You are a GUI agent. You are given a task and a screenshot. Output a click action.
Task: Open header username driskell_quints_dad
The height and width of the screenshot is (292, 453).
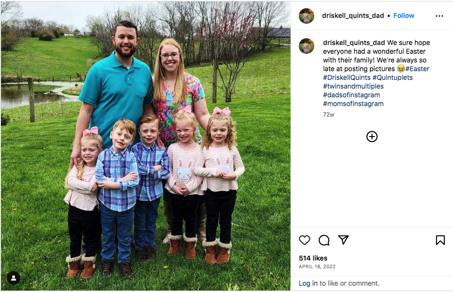(x=353, y=15)
